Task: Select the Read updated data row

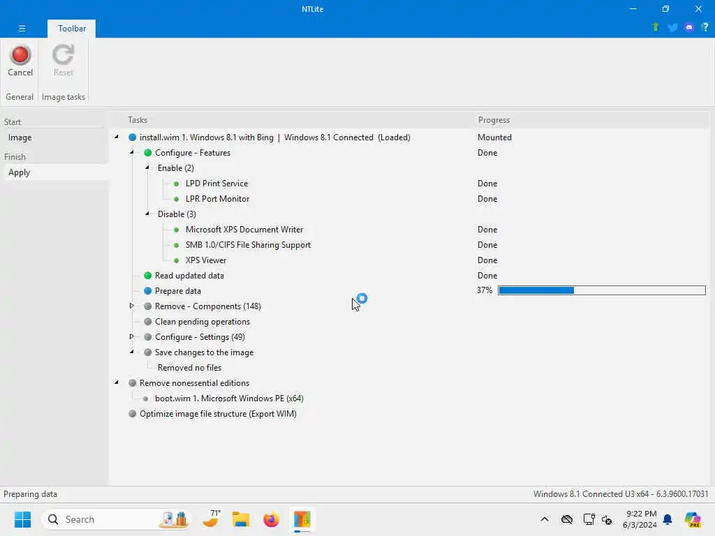Action: point(189,276)
